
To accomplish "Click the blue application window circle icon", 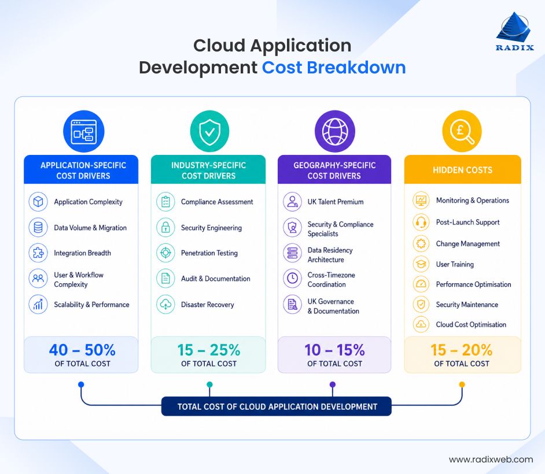I will pyautogui.click(x=84, y=131).
